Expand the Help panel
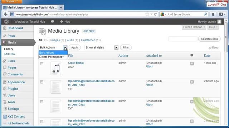Screen dimensions: 229x128 [x=213, y=27]
